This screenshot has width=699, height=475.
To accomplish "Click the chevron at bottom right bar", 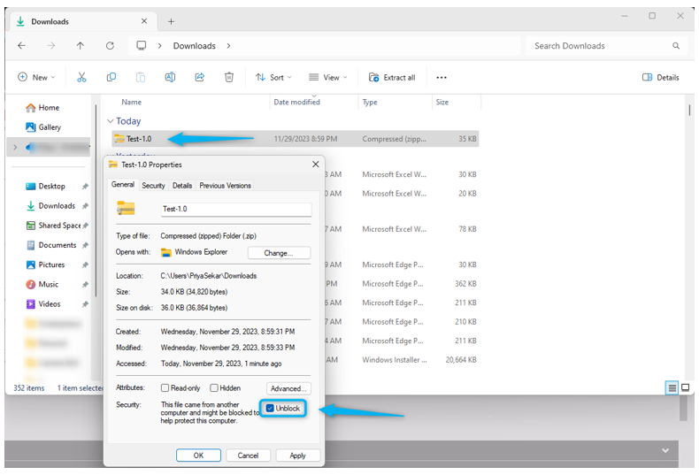I will click(665, 450).
